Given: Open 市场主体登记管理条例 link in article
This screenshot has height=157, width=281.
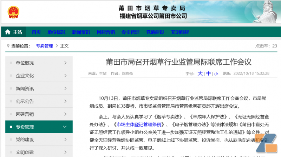Looking at the screenshot, I should click(139, 124).
